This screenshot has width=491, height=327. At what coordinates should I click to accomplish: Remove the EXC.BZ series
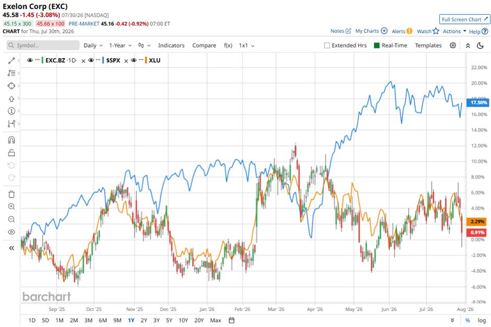83,61
